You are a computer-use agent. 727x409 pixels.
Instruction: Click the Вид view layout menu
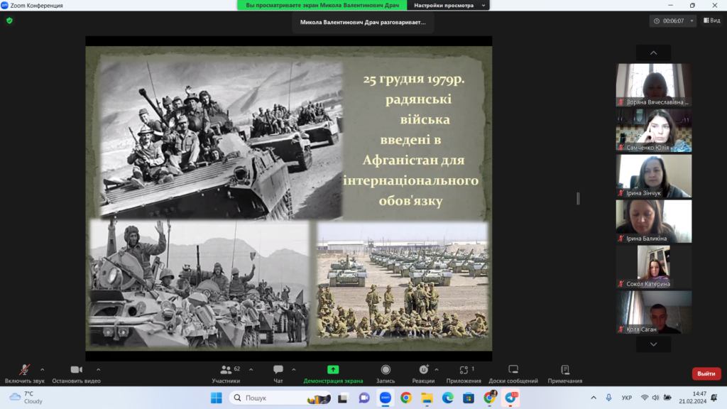(711, 21)
